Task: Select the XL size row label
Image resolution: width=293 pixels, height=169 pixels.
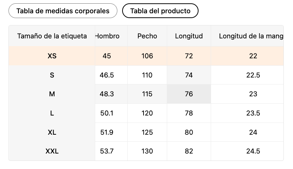Action: pos(52,132)
